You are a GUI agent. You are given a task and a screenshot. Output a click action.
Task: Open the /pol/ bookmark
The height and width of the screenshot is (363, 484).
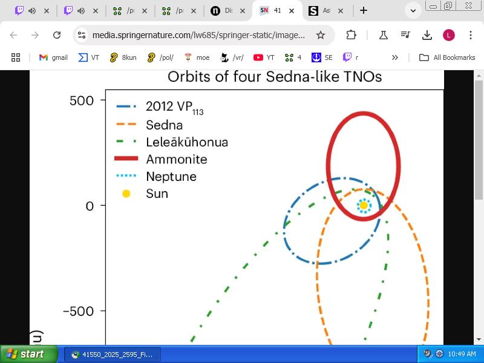coord(160,57)
